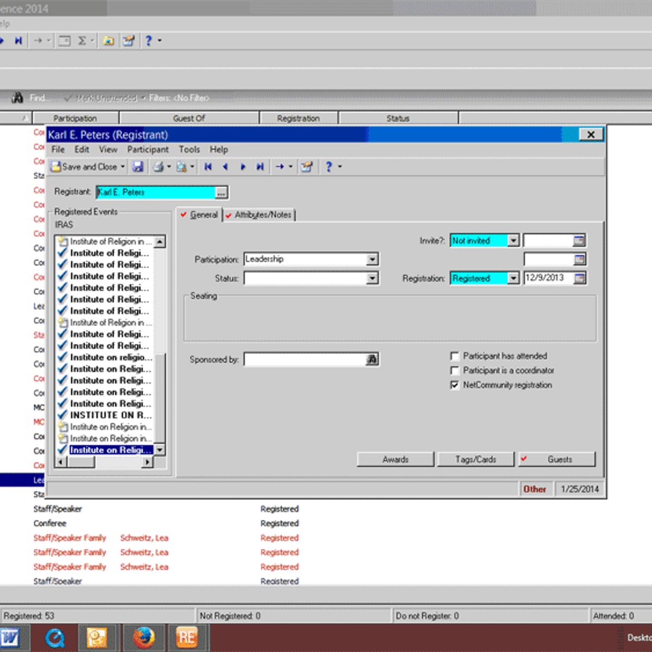The height and width of the screenshot is (652, 652).
Task: Click the Find binoculars icon in background window
Action: point(17,98)
